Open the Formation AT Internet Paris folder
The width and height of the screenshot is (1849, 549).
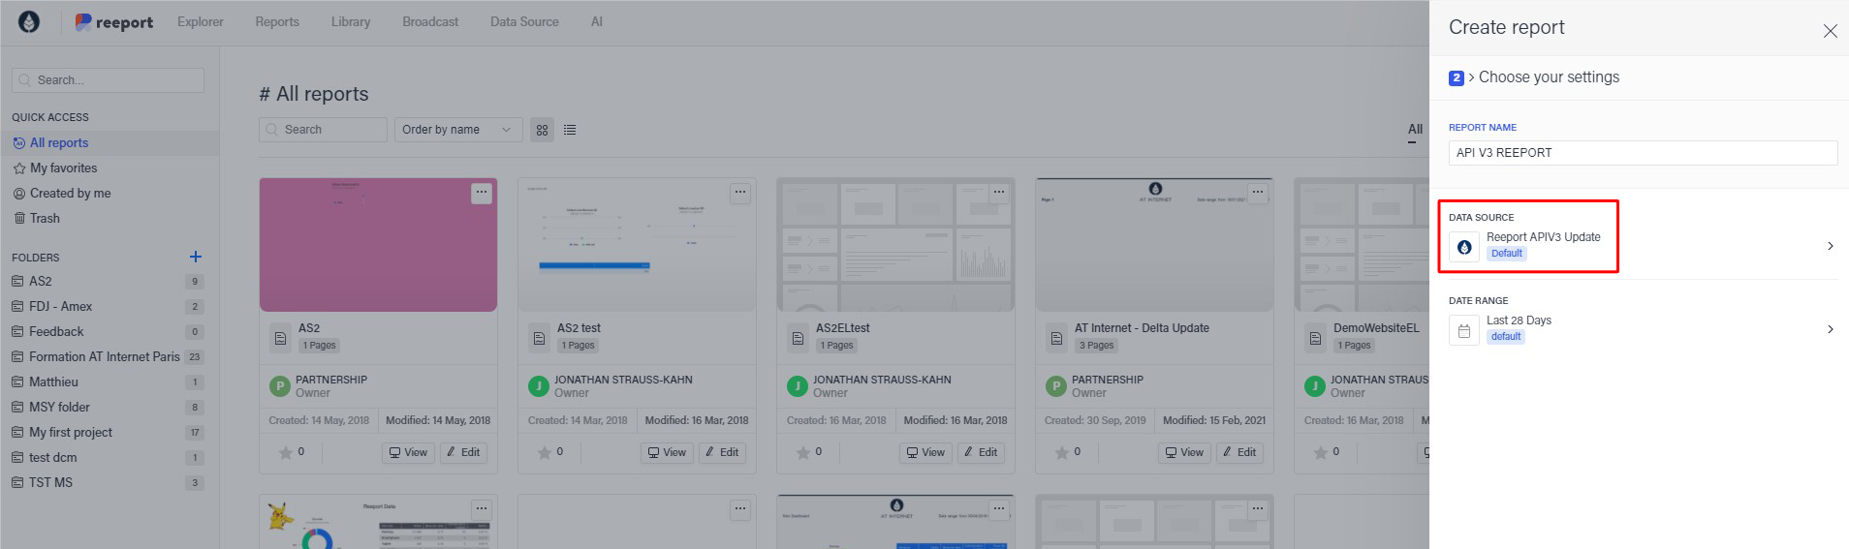[x=104, y=356]
